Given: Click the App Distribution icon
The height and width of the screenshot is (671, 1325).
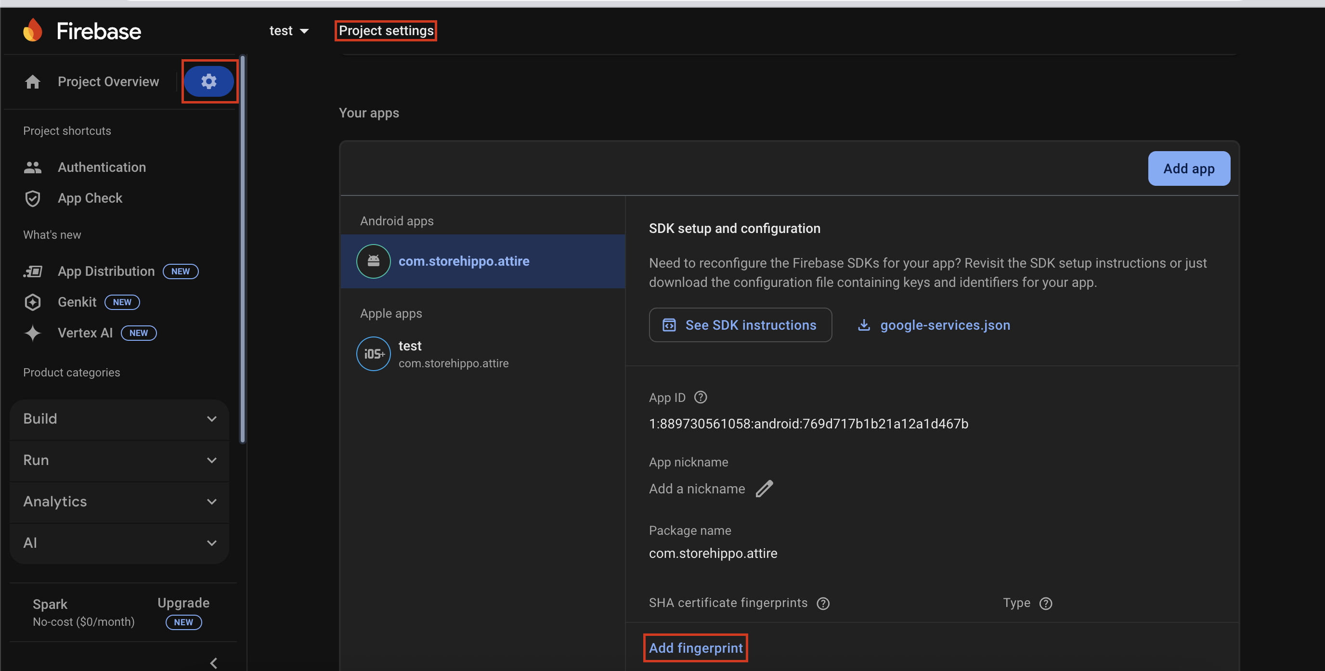Looking at the screenshot, I should [32, 271].
